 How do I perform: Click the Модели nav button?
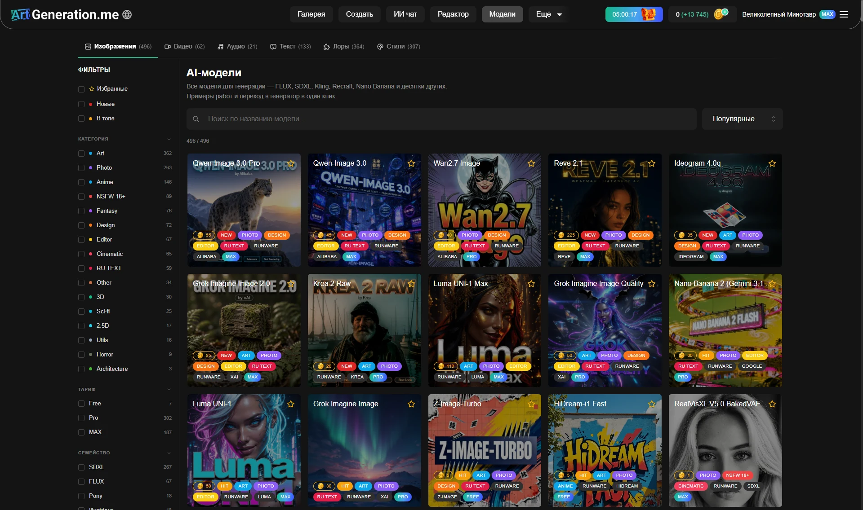[503, 14]
